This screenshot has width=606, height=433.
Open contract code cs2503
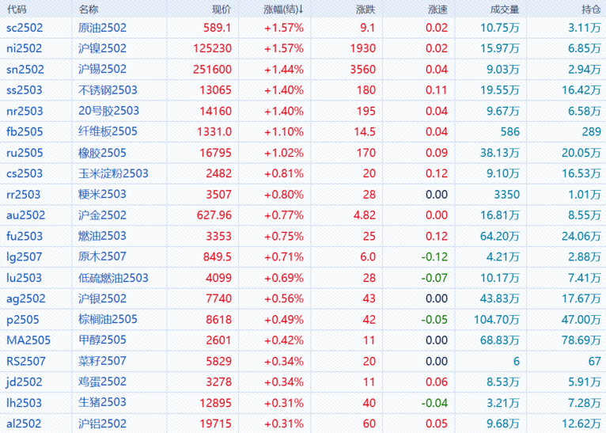[25, 173]
